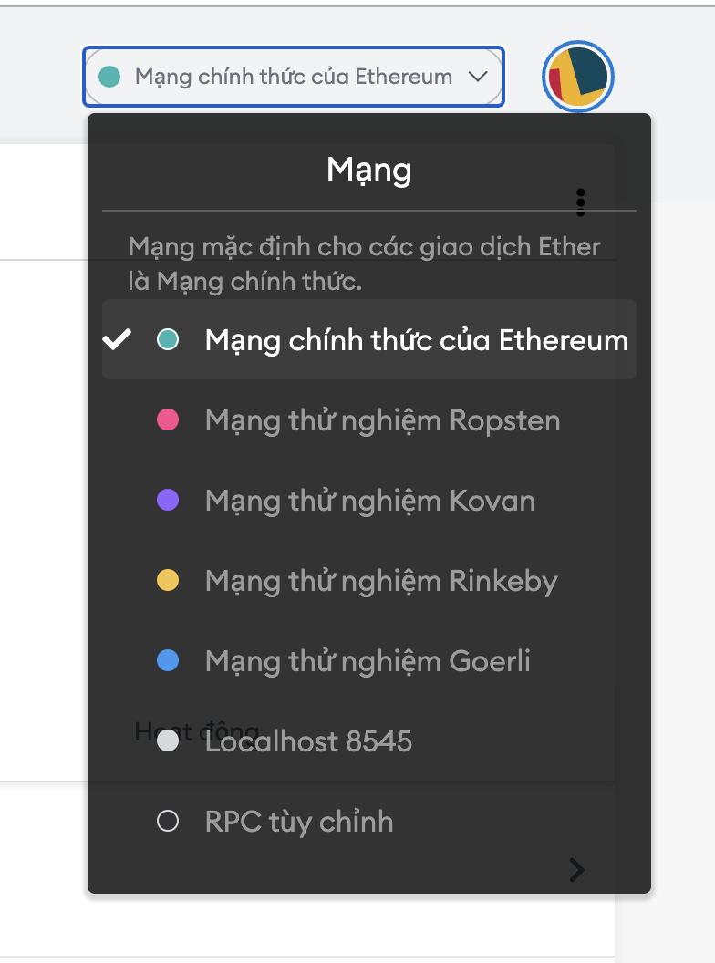715x963 pixels.
Task: Open RPC tùy chỉnh option
Action: (x=299, y=822)
